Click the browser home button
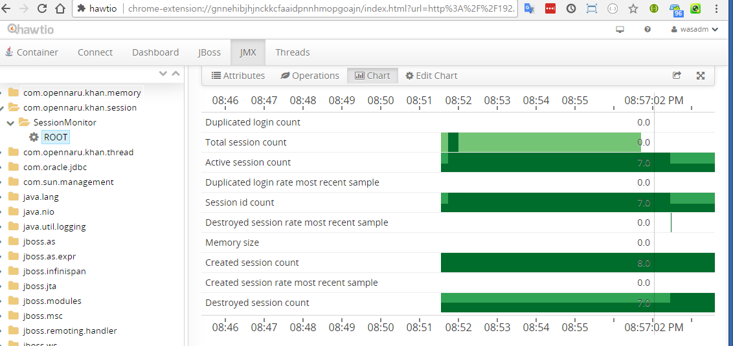 click(x=60, y=9)
